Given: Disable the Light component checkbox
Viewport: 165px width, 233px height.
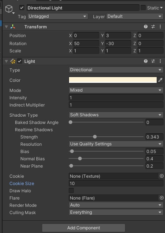Looking at the screenshot, I should pos(20,61).
